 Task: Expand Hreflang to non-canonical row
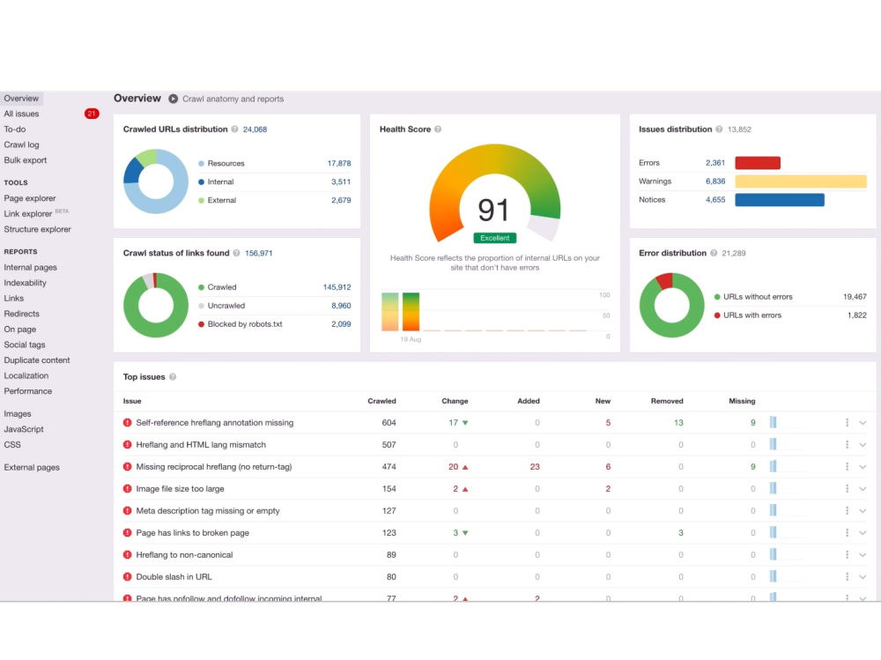862,555
